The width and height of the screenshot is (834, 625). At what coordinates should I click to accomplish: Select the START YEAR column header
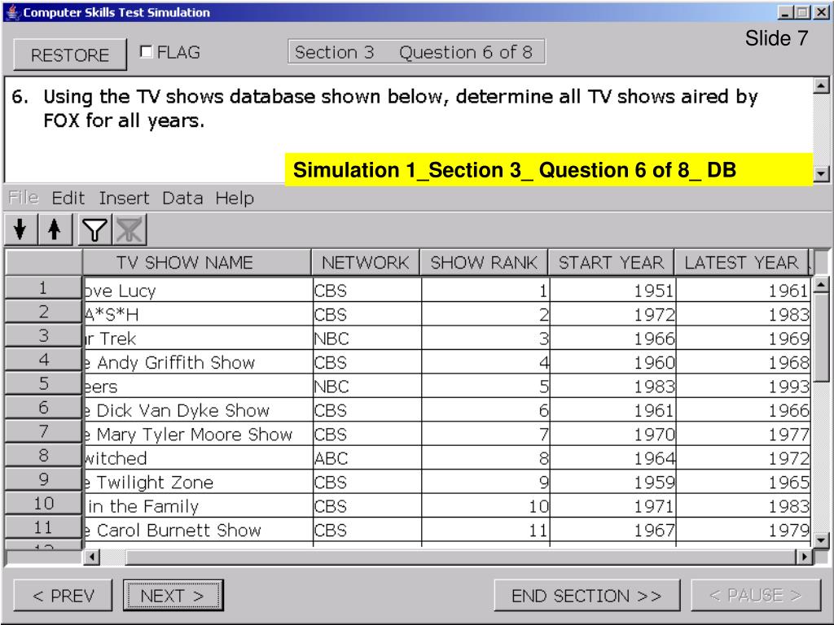[x=611, y=263]
